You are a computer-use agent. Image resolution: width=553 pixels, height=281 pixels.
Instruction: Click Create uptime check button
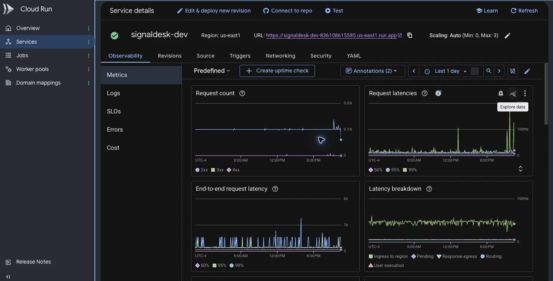(x=277, y=71)
